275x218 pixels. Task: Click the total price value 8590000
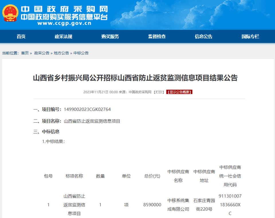152,205
